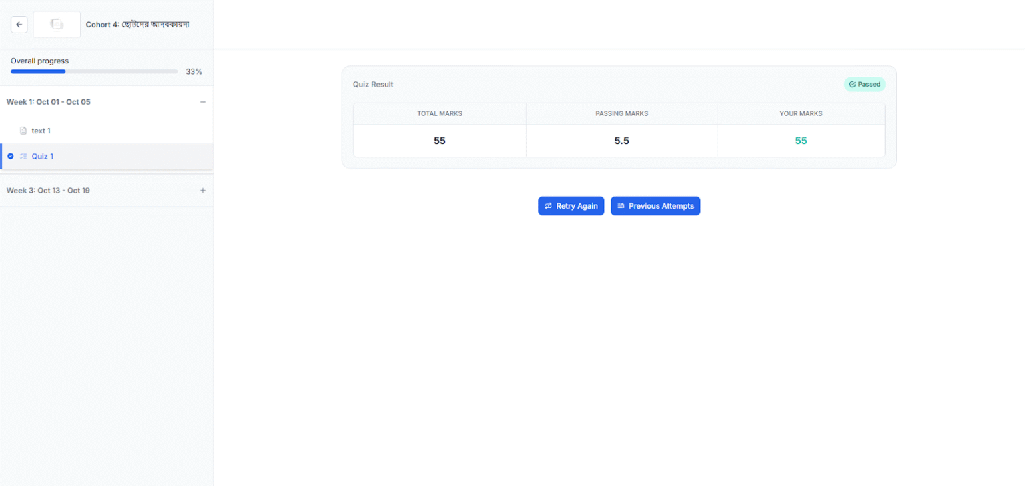The width and height of the screenshot is (1025, 486).
Task: Click the quiz list icon beside Quiz 1
Action: click(x=24, y=156)
